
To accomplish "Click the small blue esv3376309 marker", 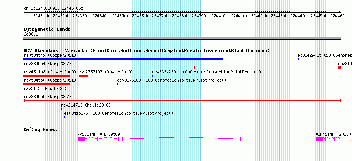I will (x=118, y=84).
